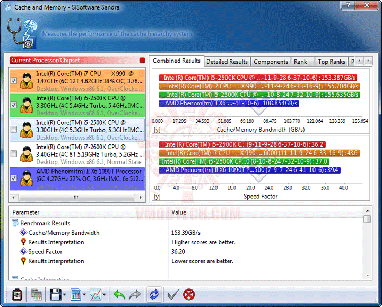Image resolution: width=382 pixels, height=307 pixels.
Task: Click the 36.20 speed factor value
Action: 178,251
